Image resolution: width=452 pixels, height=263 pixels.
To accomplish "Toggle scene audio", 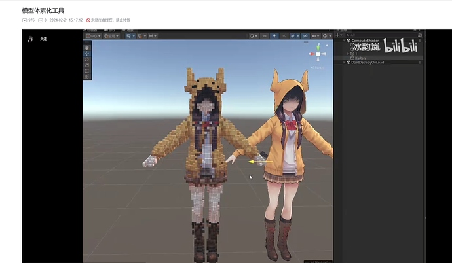I will 284,36.
